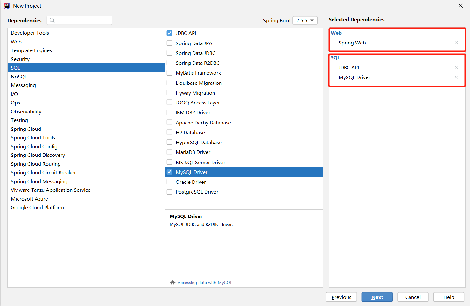Viewport: 470px width, 306px height.
Task: Open Microsoft Azure category
Action: 86,199
